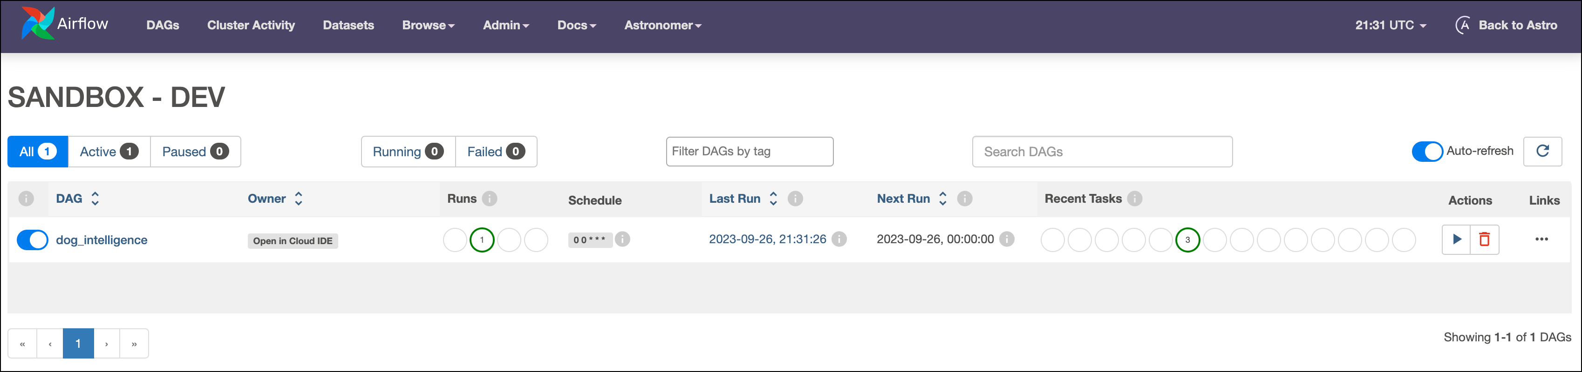Expand the Browse dropdown menu
Viewport: 1582px width, 372px height.
pyautogui.click(x=428, y=25)
